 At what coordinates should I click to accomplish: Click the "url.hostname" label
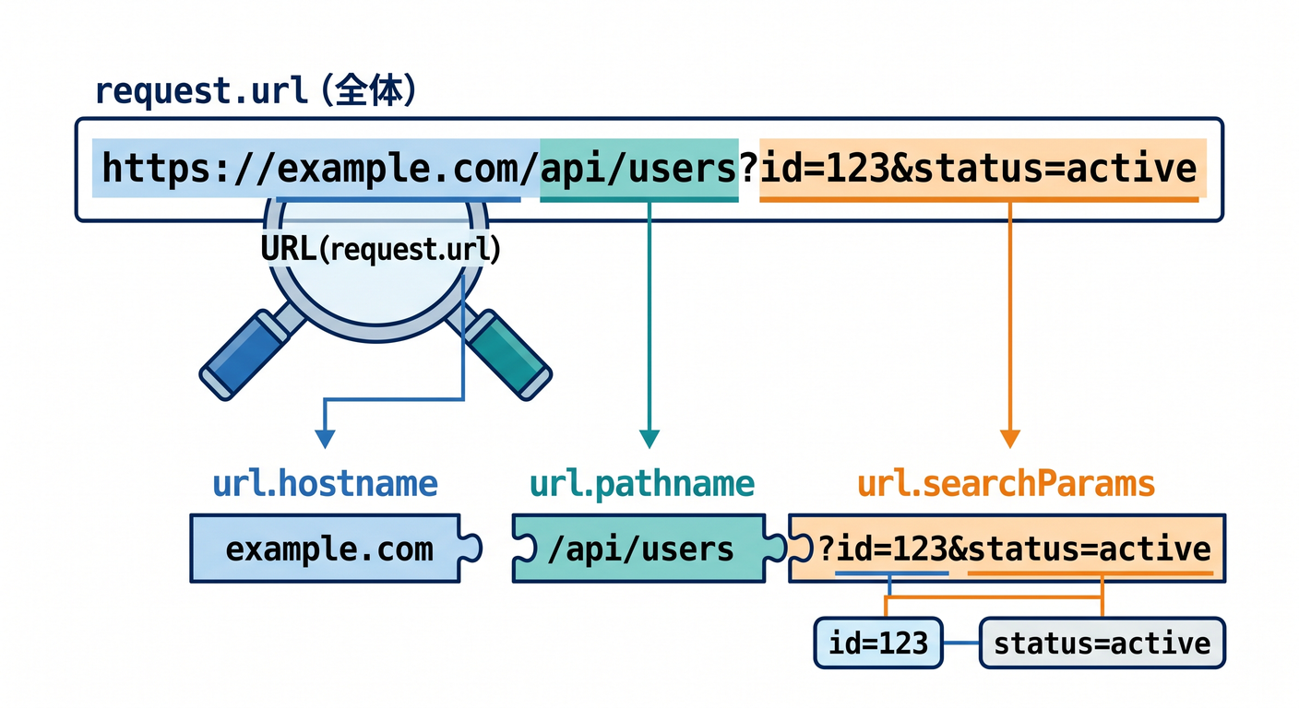pyautogui.click(x=325, y=483)
